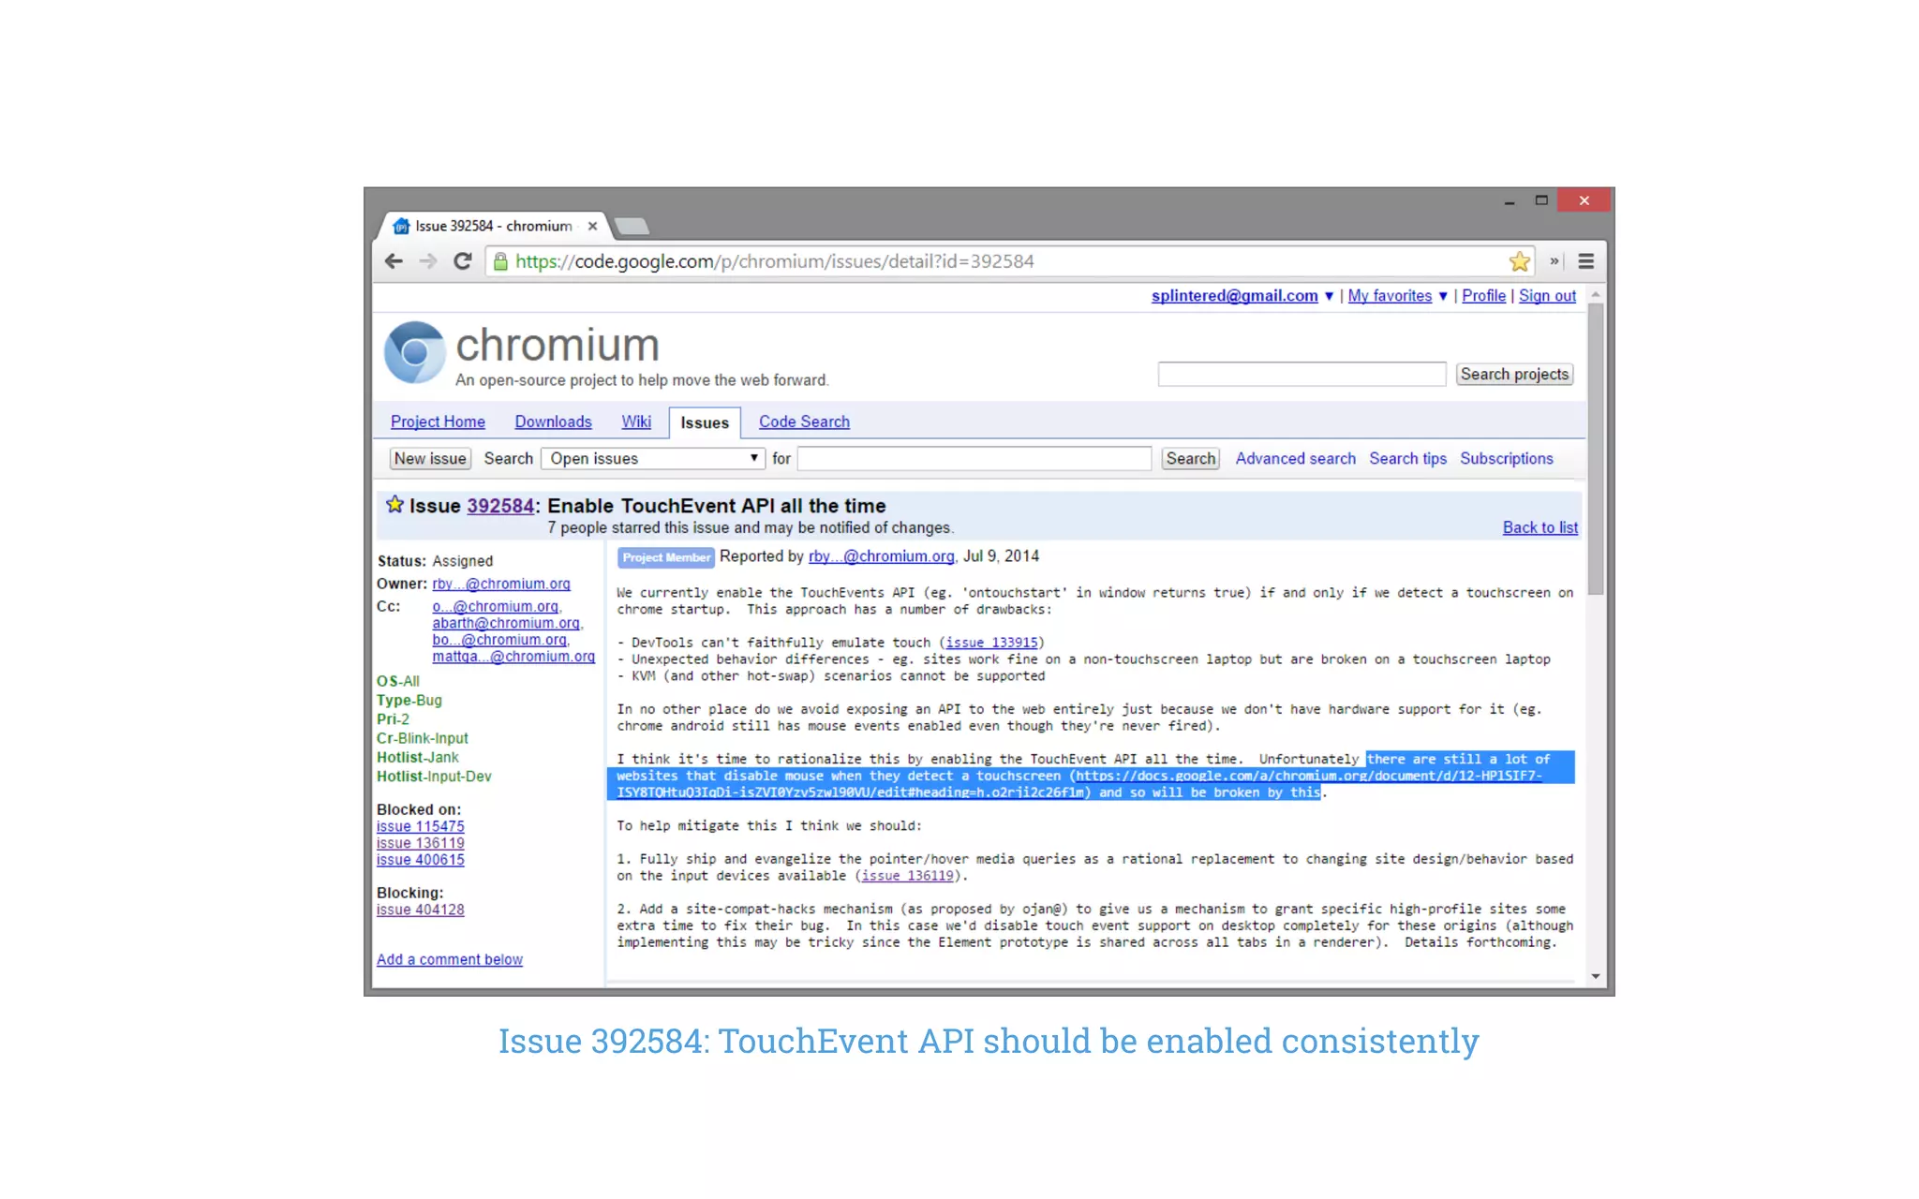Switch to the Downloads tab
Screen dimensions: 1919x1199
[x=553, y=422]
